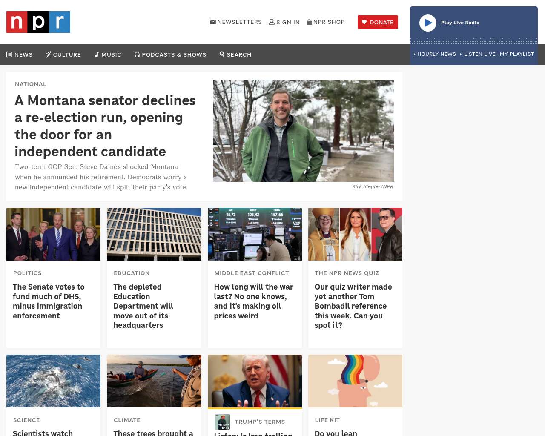Open the Education Department headquarters story
Viewport: 545px width, 436px height.
[143, 306]
